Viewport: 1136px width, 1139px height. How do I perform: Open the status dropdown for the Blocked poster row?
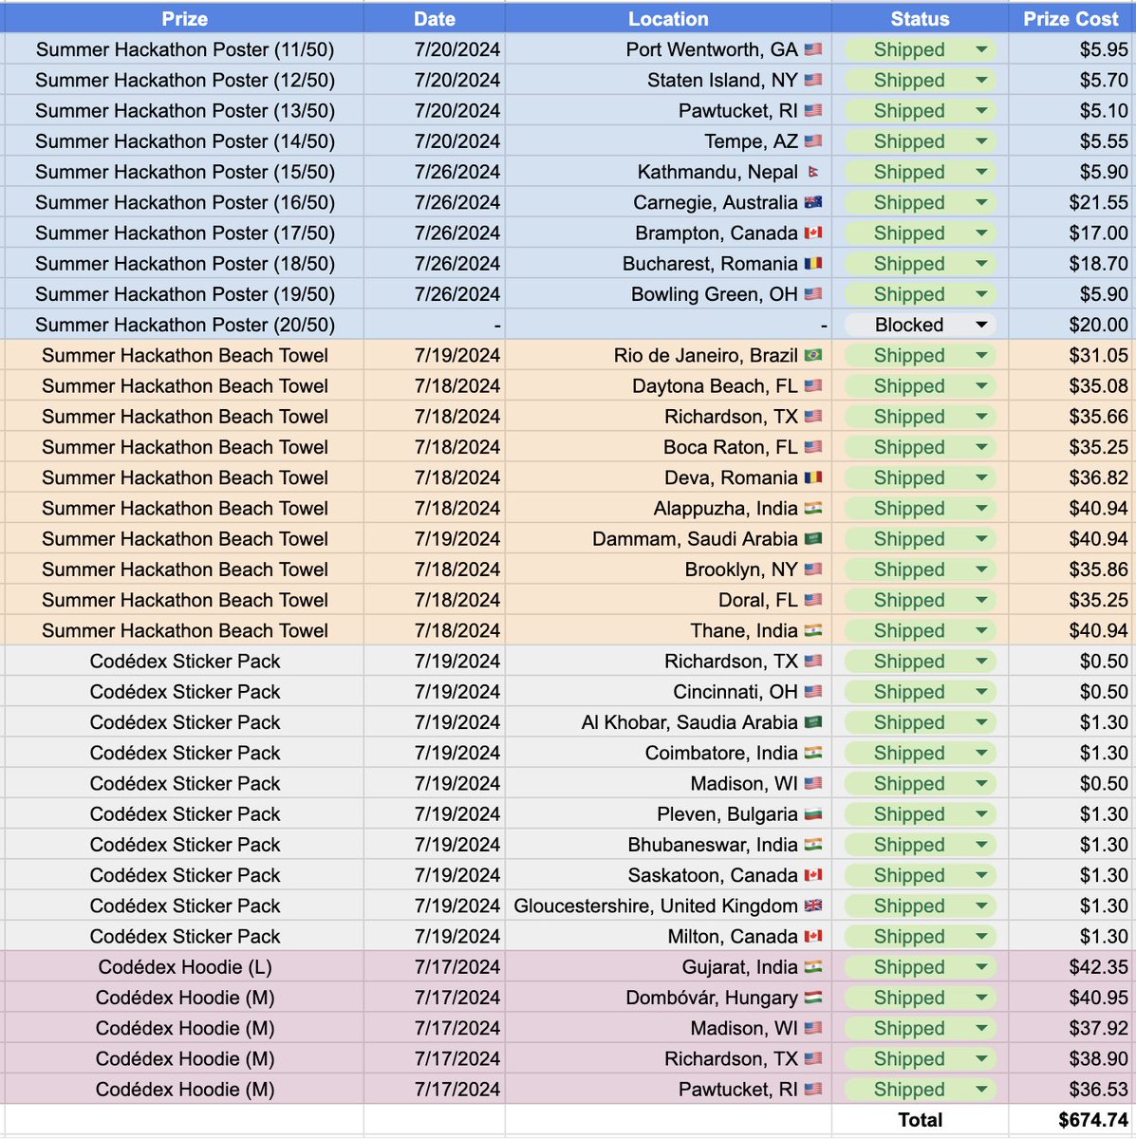[979, 325]
